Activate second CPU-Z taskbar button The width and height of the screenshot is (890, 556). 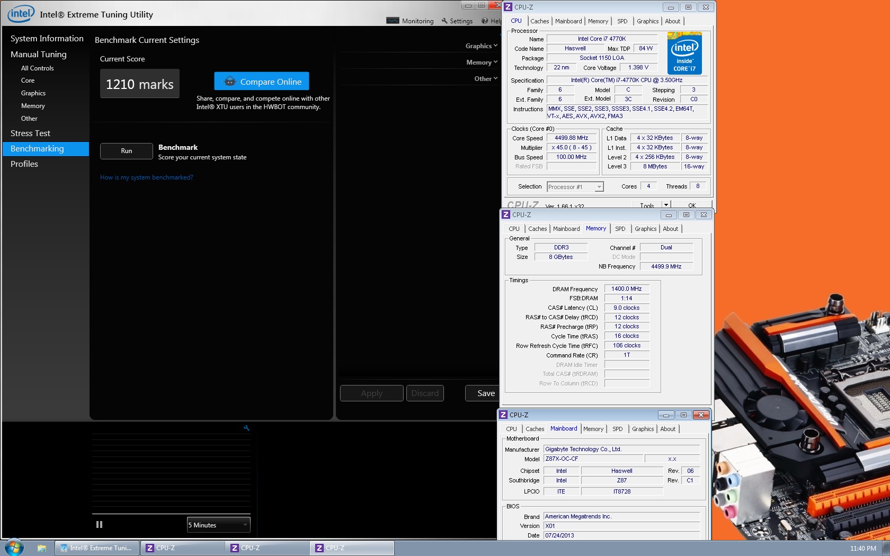[x=267, y=548]
